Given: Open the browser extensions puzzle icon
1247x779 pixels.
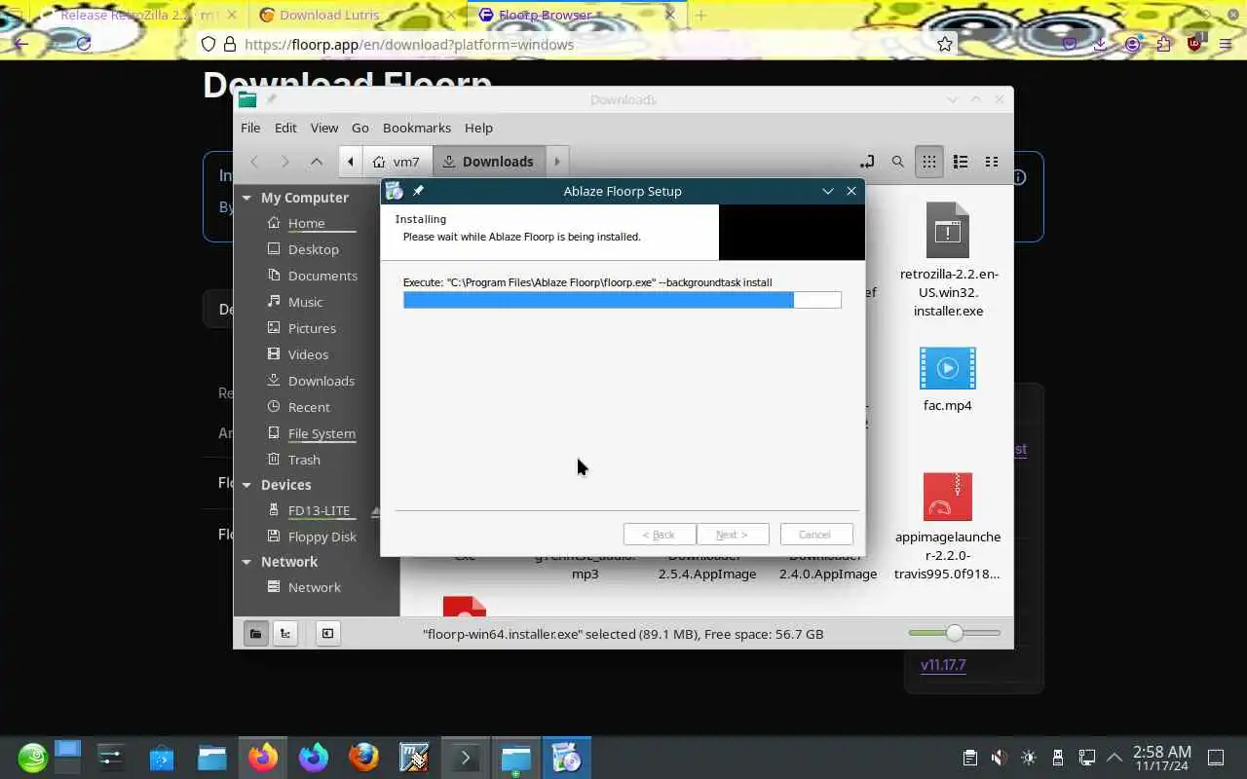Looking at the screenshot, I should pos(1163,44).
